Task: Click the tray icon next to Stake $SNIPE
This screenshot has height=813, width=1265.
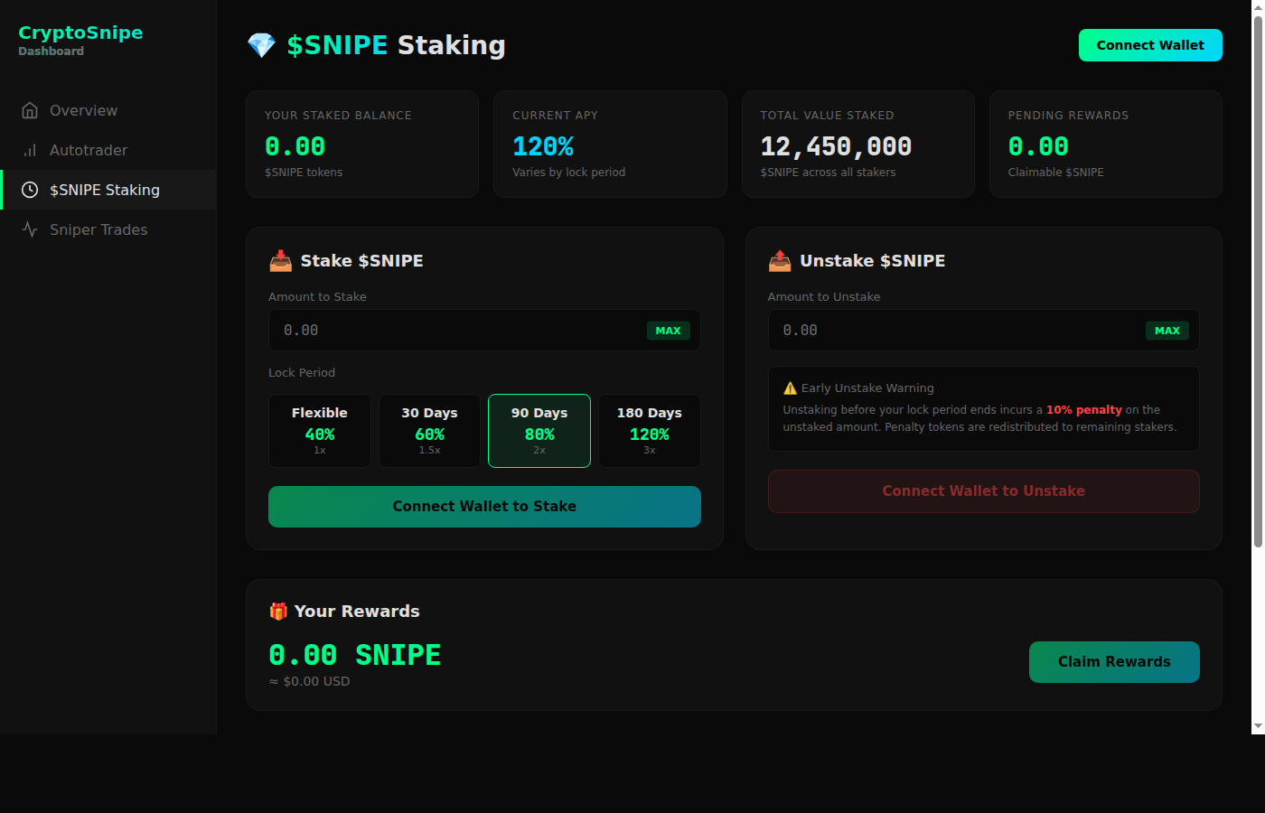Action: point(280,260)
